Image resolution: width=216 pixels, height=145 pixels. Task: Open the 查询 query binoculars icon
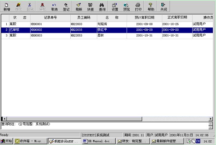(102, 7)
